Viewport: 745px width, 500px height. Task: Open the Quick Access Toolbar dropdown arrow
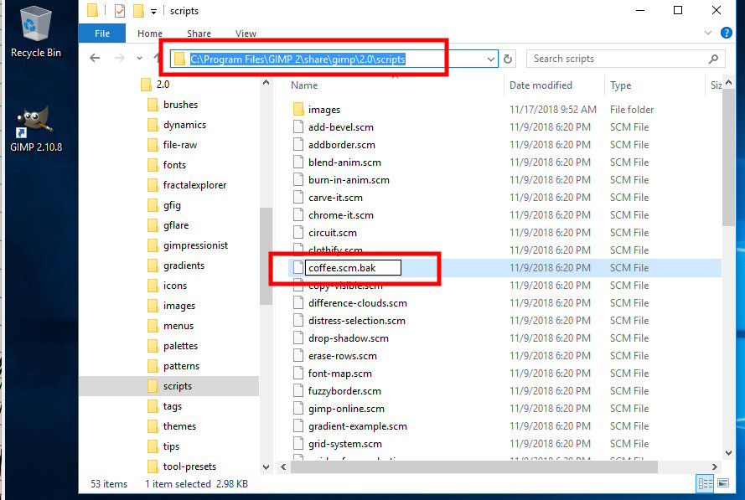[153, 12]
